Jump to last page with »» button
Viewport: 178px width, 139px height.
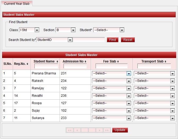coord(107,130)
